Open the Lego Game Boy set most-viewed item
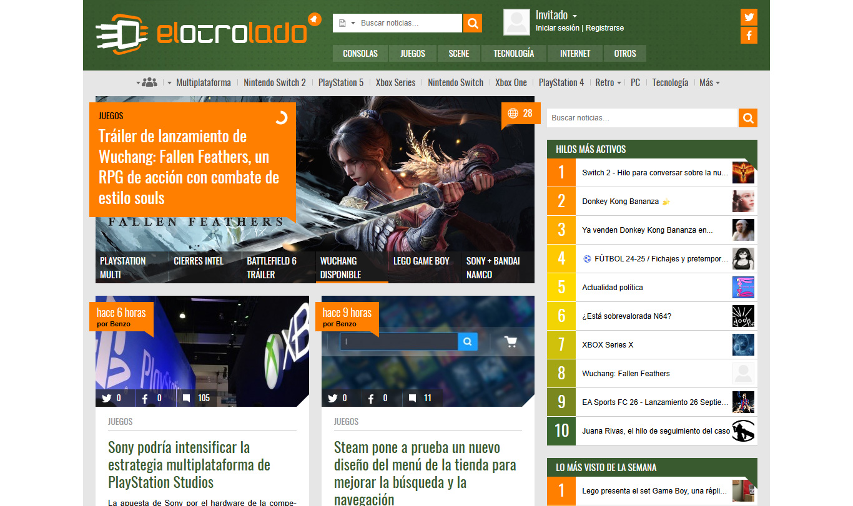Image resolution: width=853 pixels, height=506 pixels. point(655,491)
